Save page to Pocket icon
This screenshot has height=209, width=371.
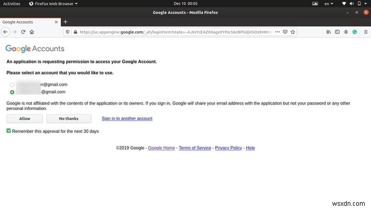click(285, 32)
